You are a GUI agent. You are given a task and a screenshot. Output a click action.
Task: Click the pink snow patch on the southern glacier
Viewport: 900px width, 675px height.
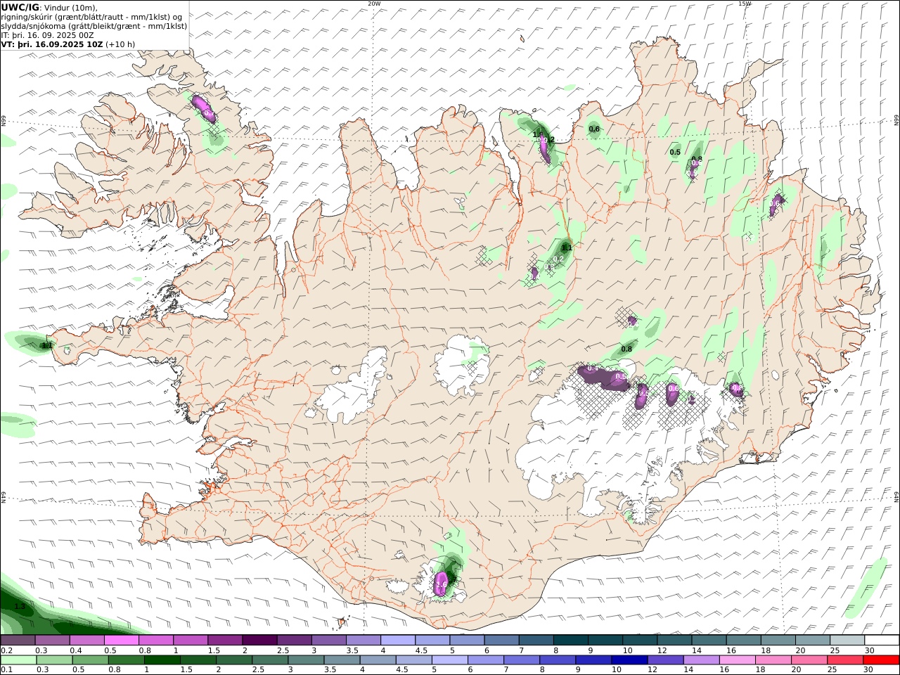click(442, 584)
